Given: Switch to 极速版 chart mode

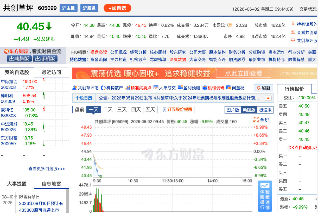Looking at the screenshot, I should [x=265, y=110].
